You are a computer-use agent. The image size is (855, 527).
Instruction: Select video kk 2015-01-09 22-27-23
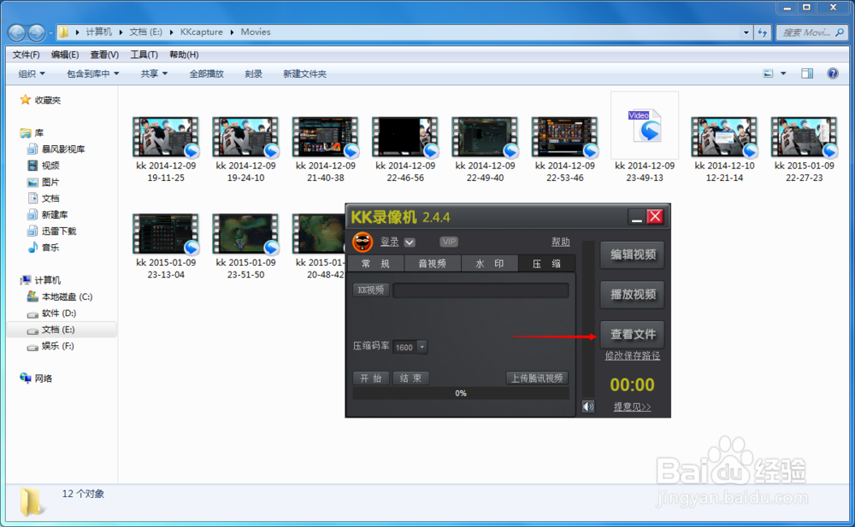pos(805,149)
